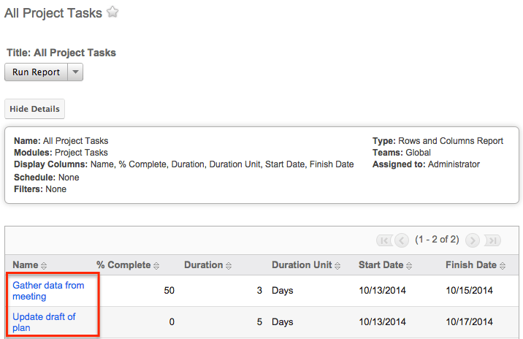Click sort arrows beside Name column
Viewport: 523px width, 339px height.
point(44,266)
